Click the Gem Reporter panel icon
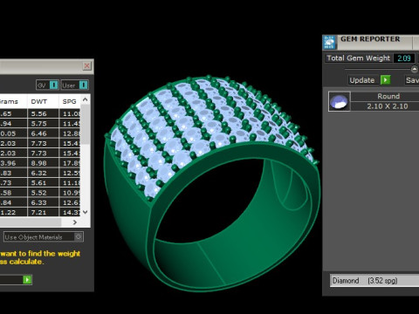 pos(329,43)
